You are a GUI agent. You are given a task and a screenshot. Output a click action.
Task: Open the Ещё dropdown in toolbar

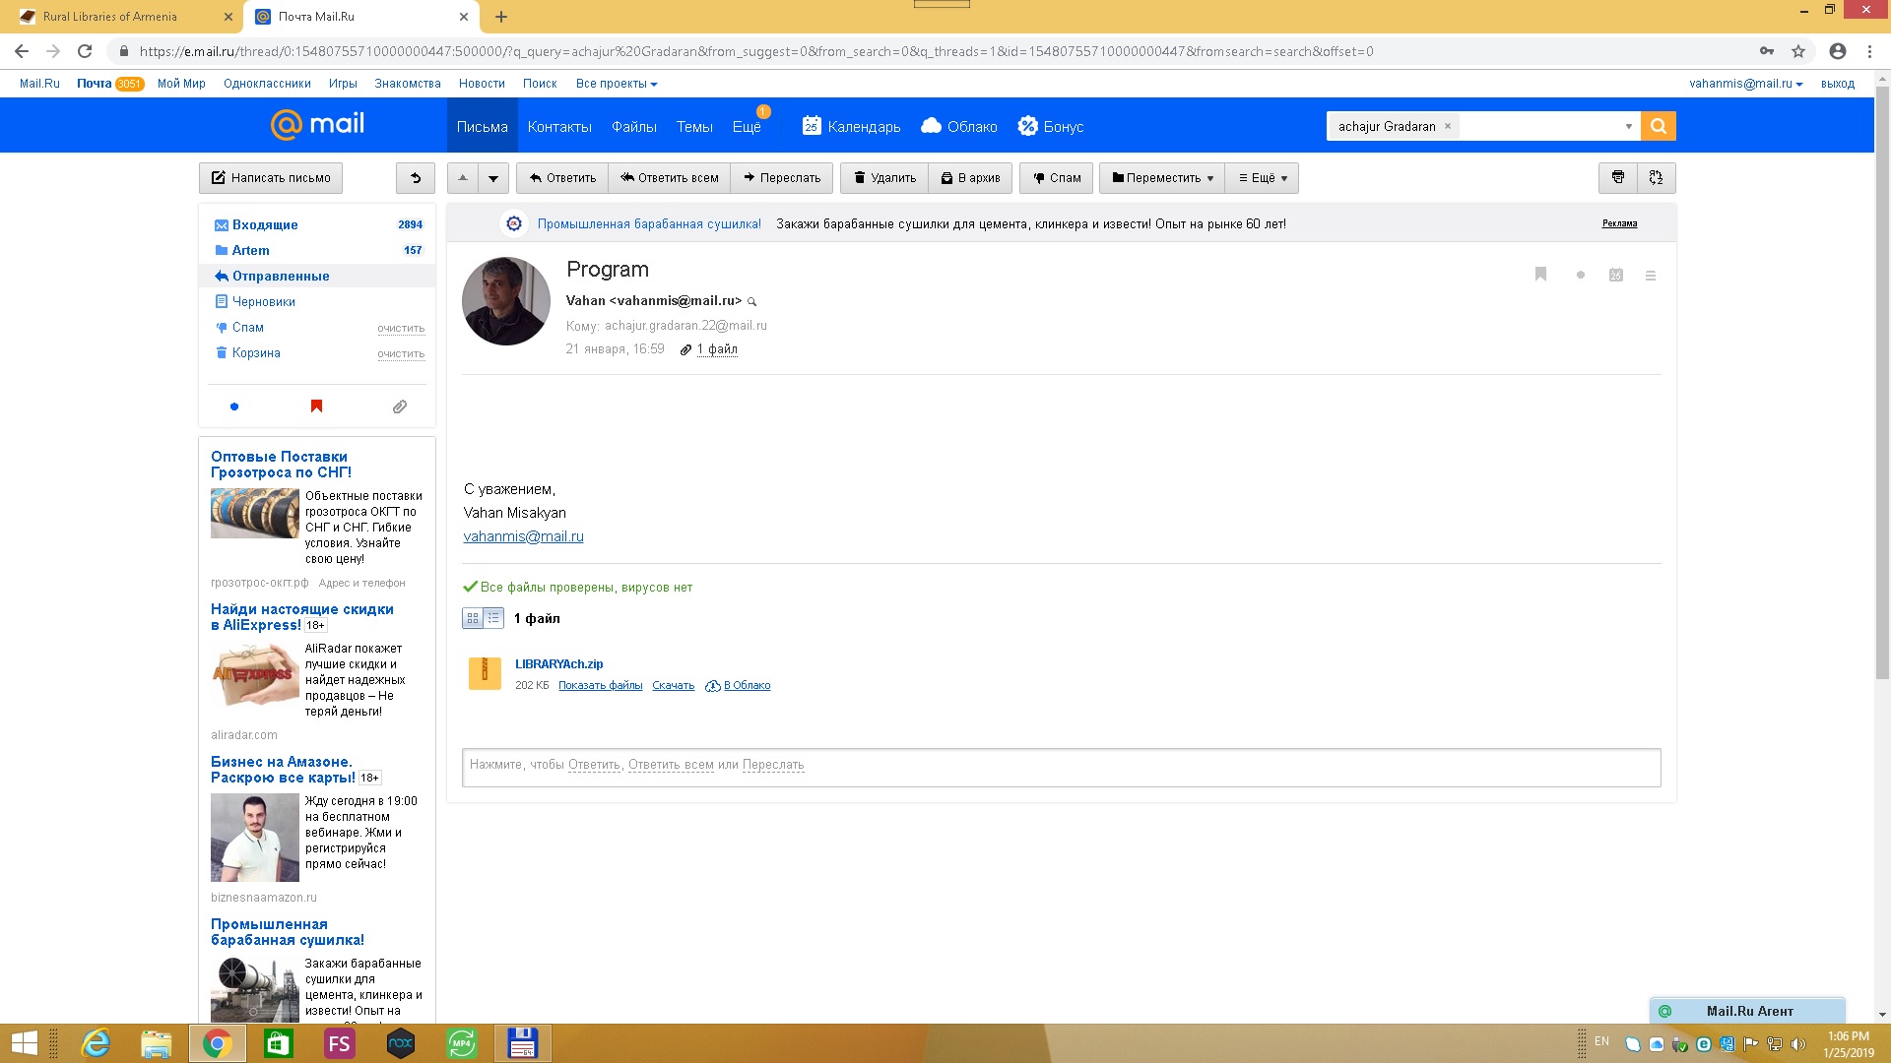[1264, 178]
